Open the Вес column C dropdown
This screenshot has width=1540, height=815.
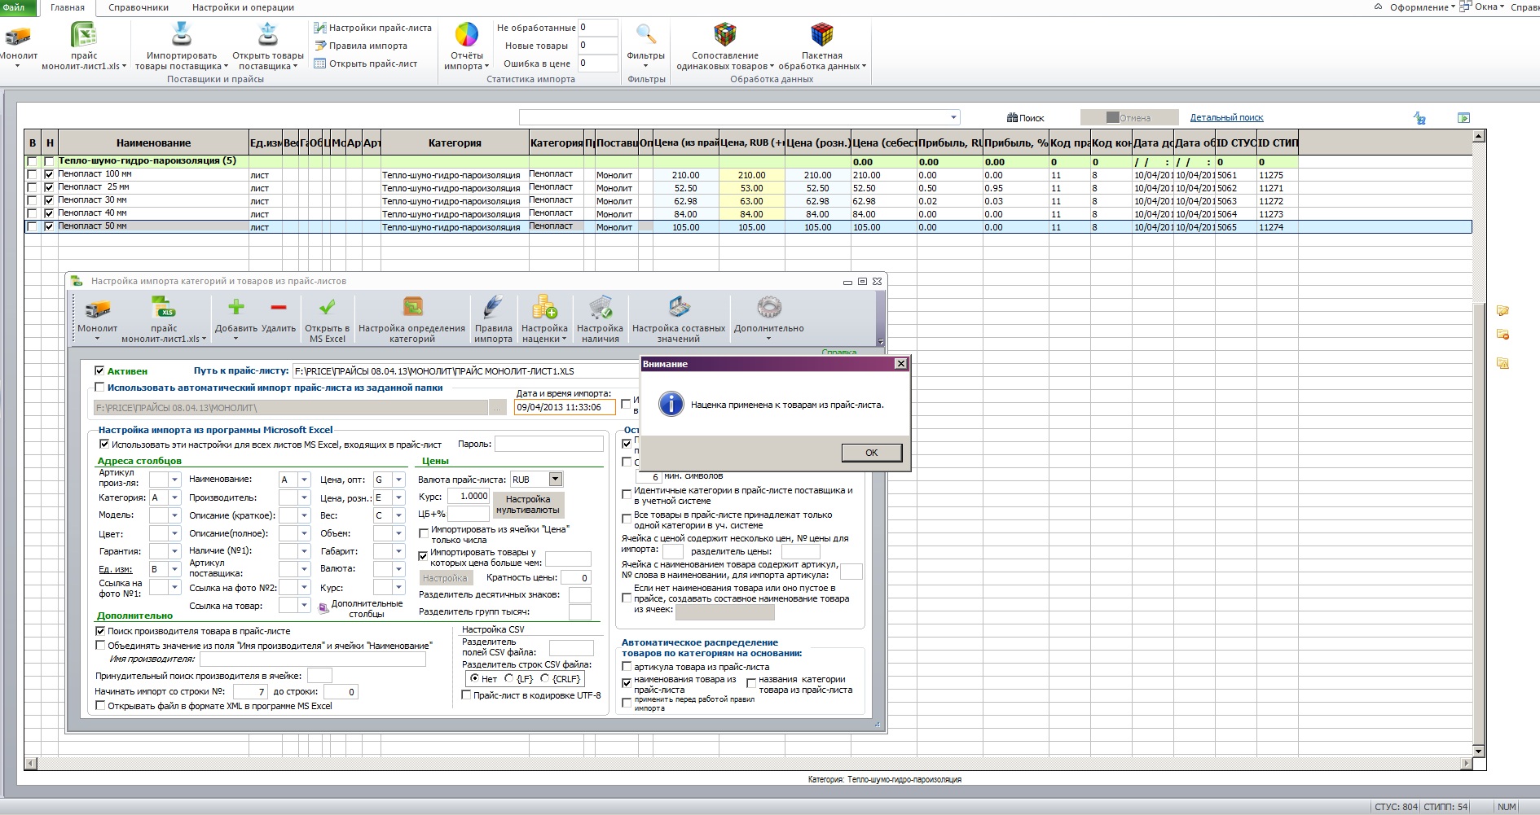point(398,515)
